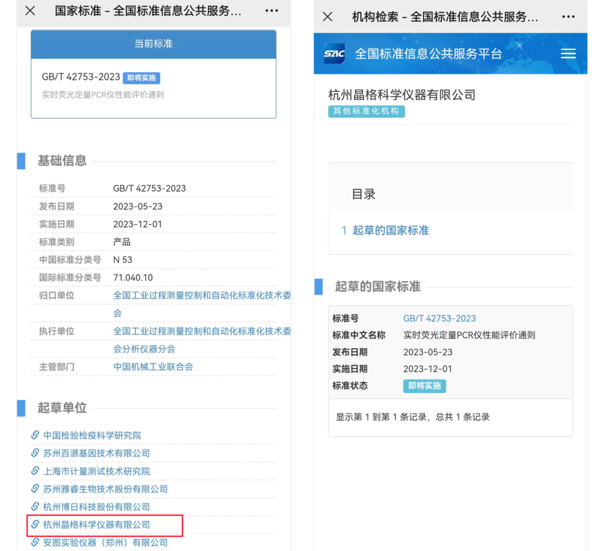Click link icon beside 上海市计量测试技术研究院
Image resolution: width=605 pixels, height=551 pixels.
click(x=35, y=471)
